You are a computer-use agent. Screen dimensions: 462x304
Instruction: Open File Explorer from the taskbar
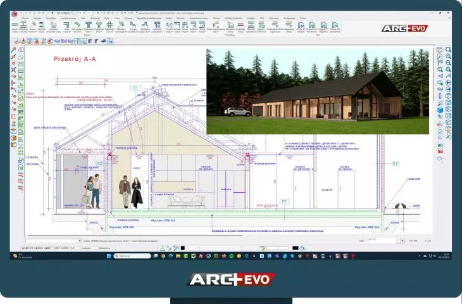[178, 256]
